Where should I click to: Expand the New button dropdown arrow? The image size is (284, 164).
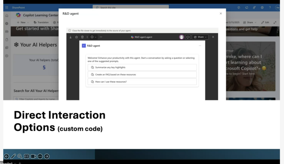click(x=28, y=22)
